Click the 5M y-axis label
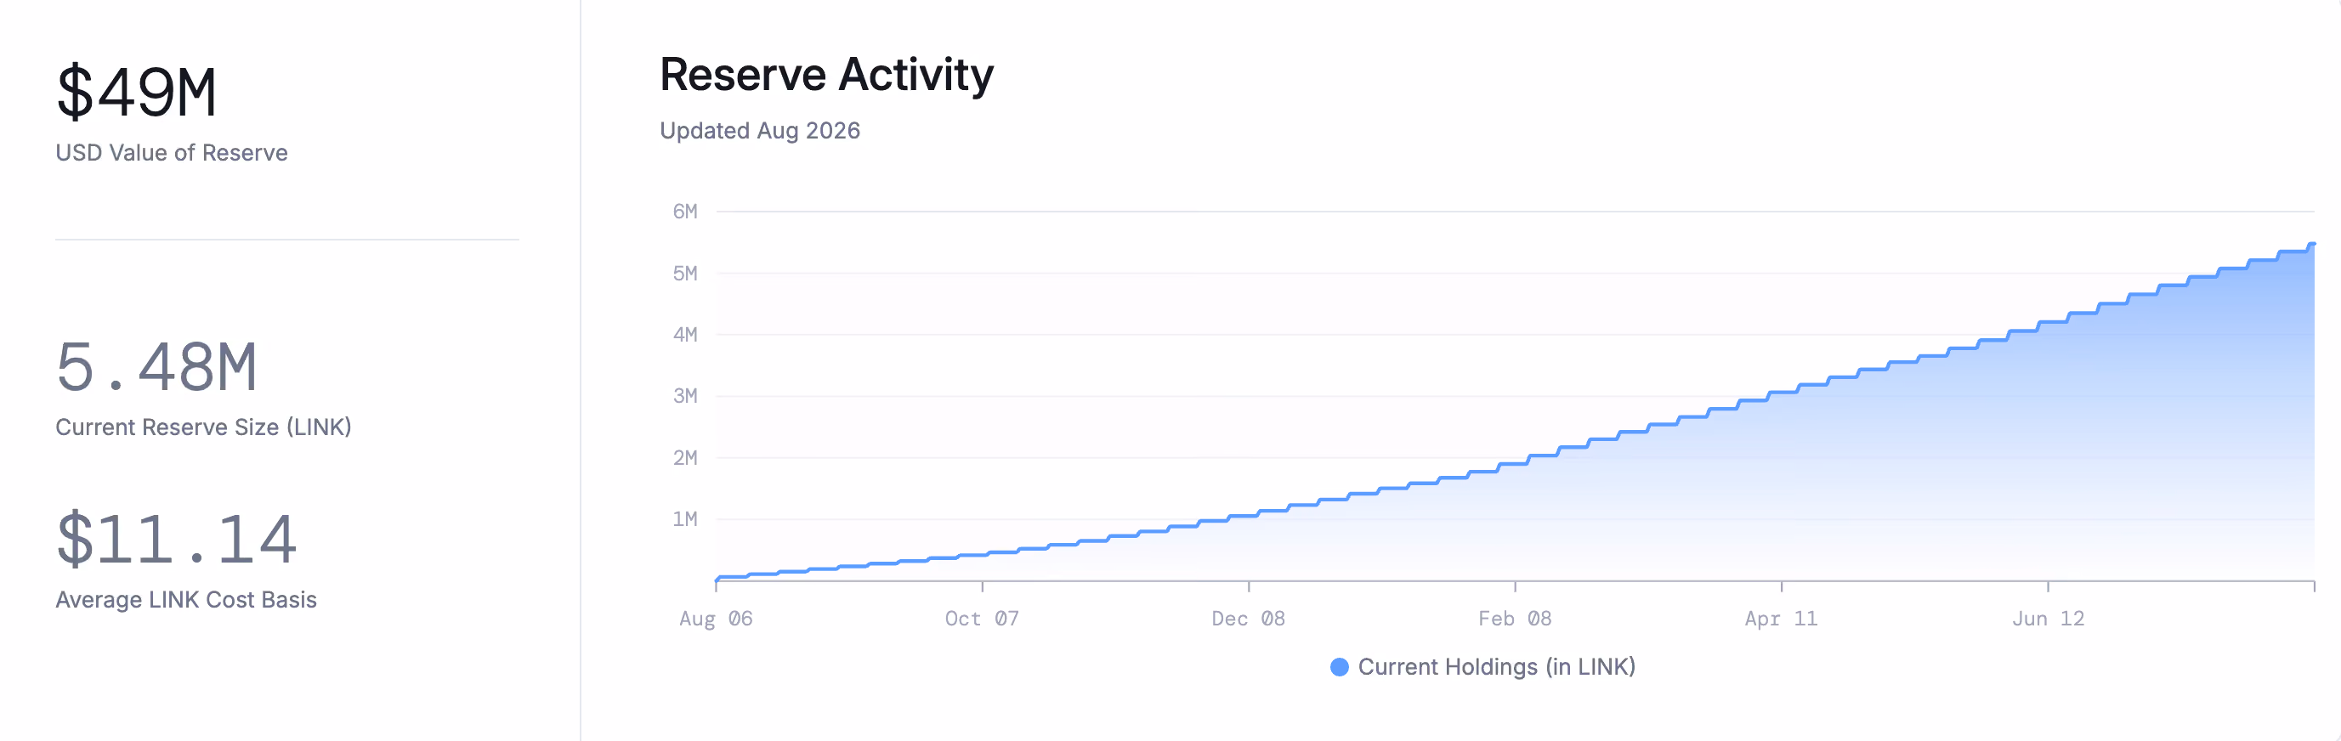2341x741 pixels. 685,274
